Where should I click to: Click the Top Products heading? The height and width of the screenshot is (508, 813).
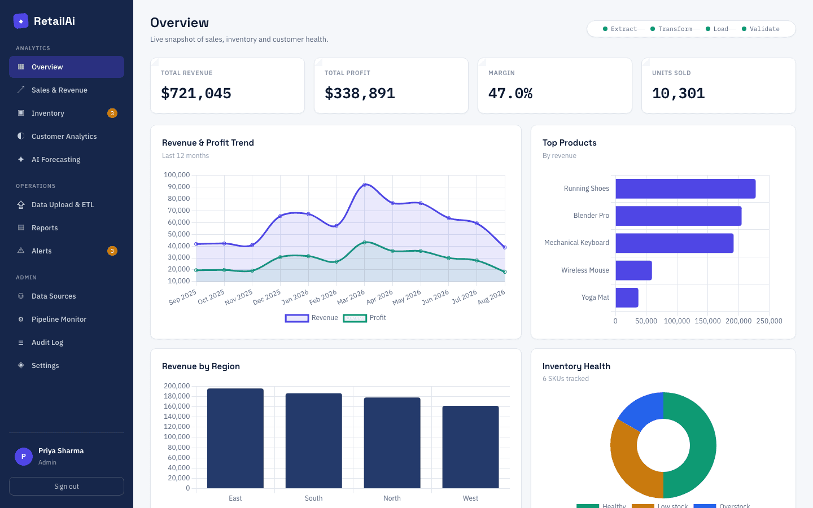[570, 143]
